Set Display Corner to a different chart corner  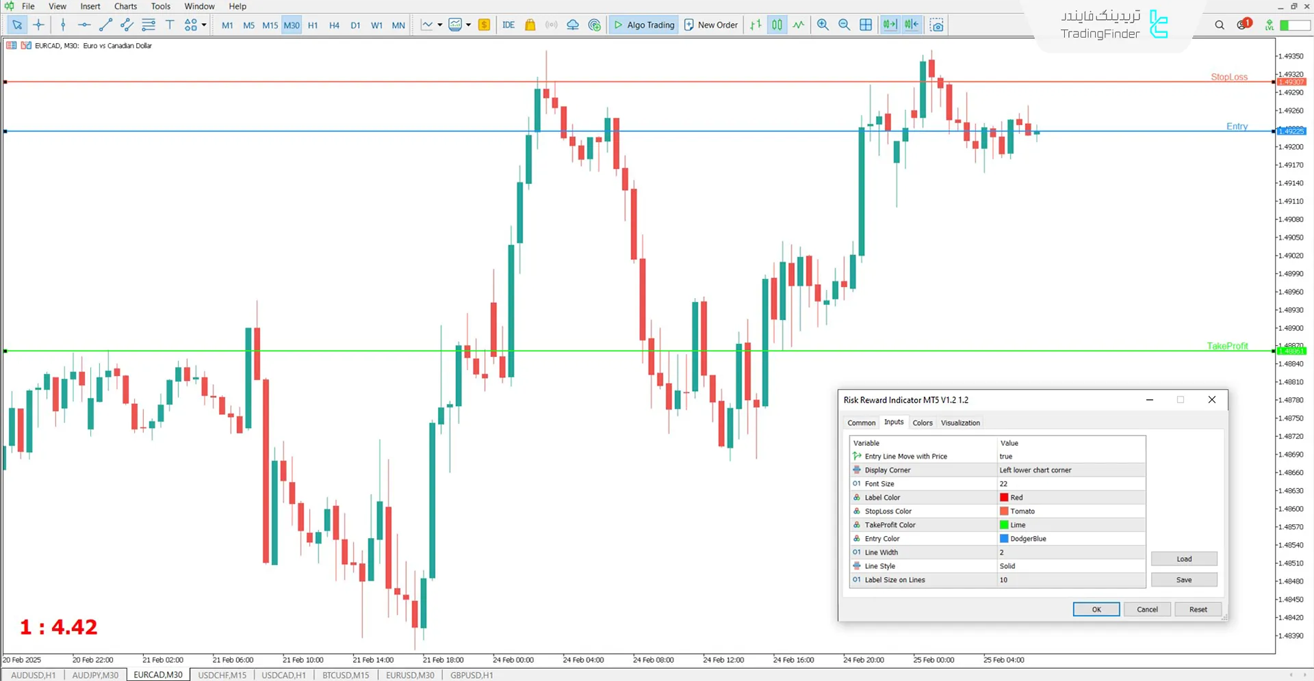point(1035,470)
